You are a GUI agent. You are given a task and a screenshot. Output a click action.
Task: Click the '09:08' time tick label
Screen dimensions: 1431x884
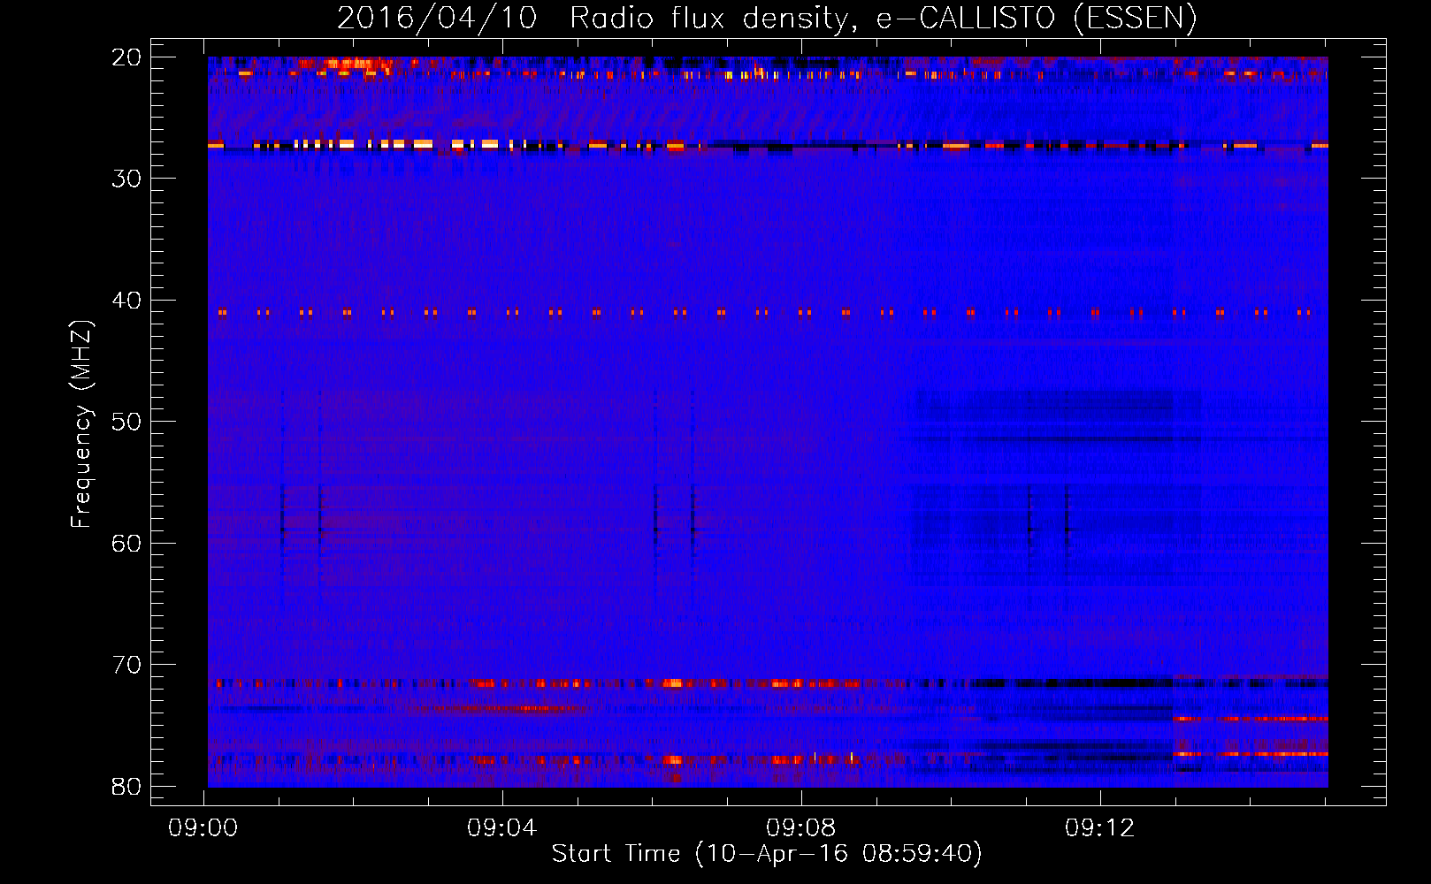coord(801,828)
